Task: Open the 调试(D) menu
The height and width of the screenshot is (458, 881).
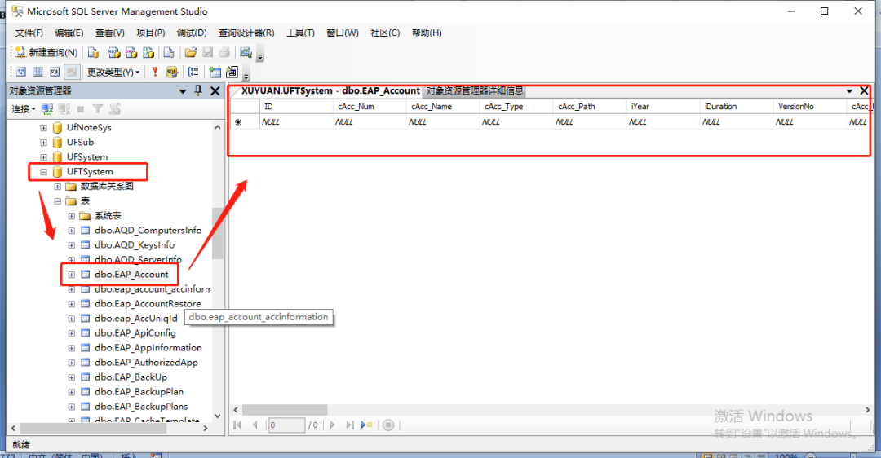Action: click(192, 33)
